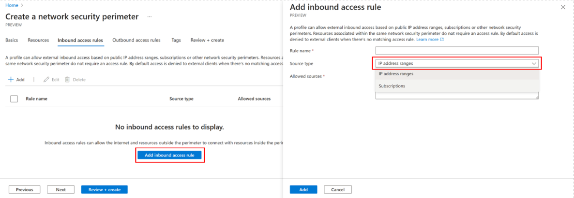Go to the Tags tab

(176, 40)
